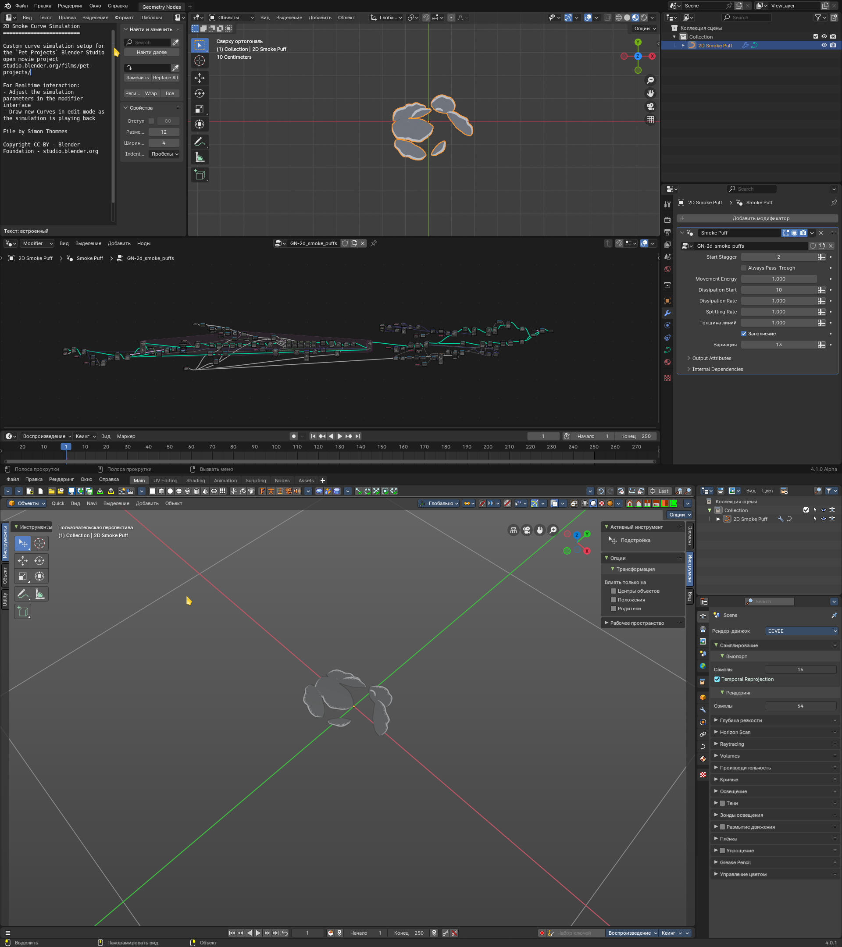
Task: Open the Modifiers wrench tab in properties
Action: coord(667,313)
